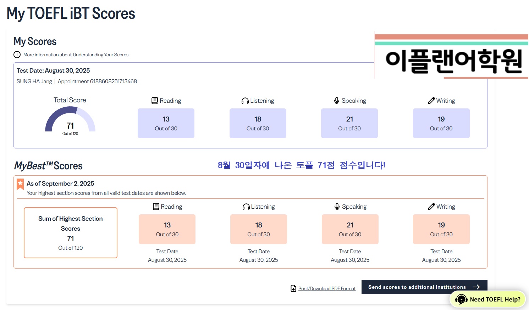The height and width of the screenshot is (310, 529).
Task: Click the Writing pencil icon in My Scores
Action: [x=431, y=101]
